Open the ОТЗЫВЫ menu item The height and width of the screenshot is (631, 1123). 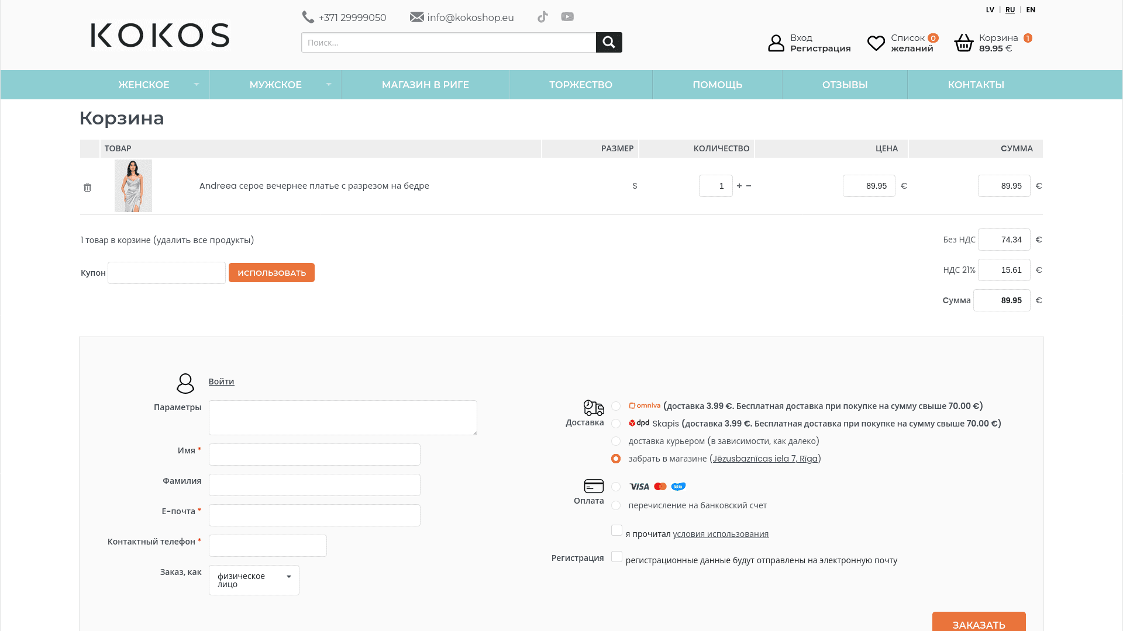coord(845,85)
